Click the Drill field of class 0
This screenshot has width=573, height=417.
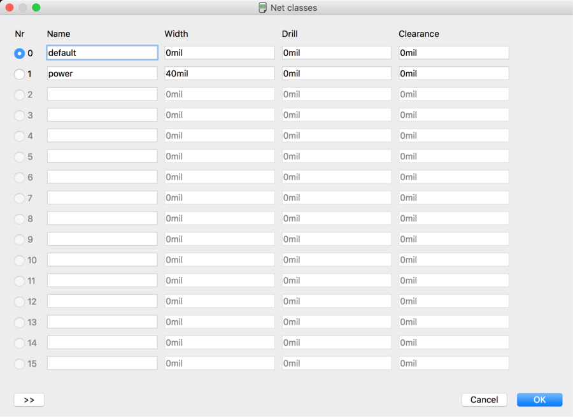(337, 53)
